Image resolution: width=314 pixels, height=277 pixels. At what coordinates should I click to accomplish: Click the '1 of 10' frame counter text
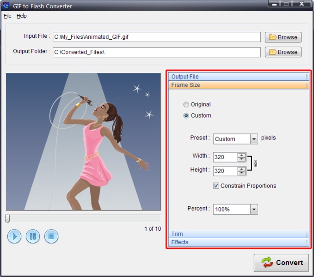[153, 229]
